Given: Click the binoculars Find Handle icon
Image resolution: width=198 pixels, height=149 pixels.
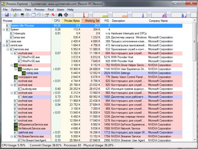Looking at the screenshot, I should (x=60, y=15).
